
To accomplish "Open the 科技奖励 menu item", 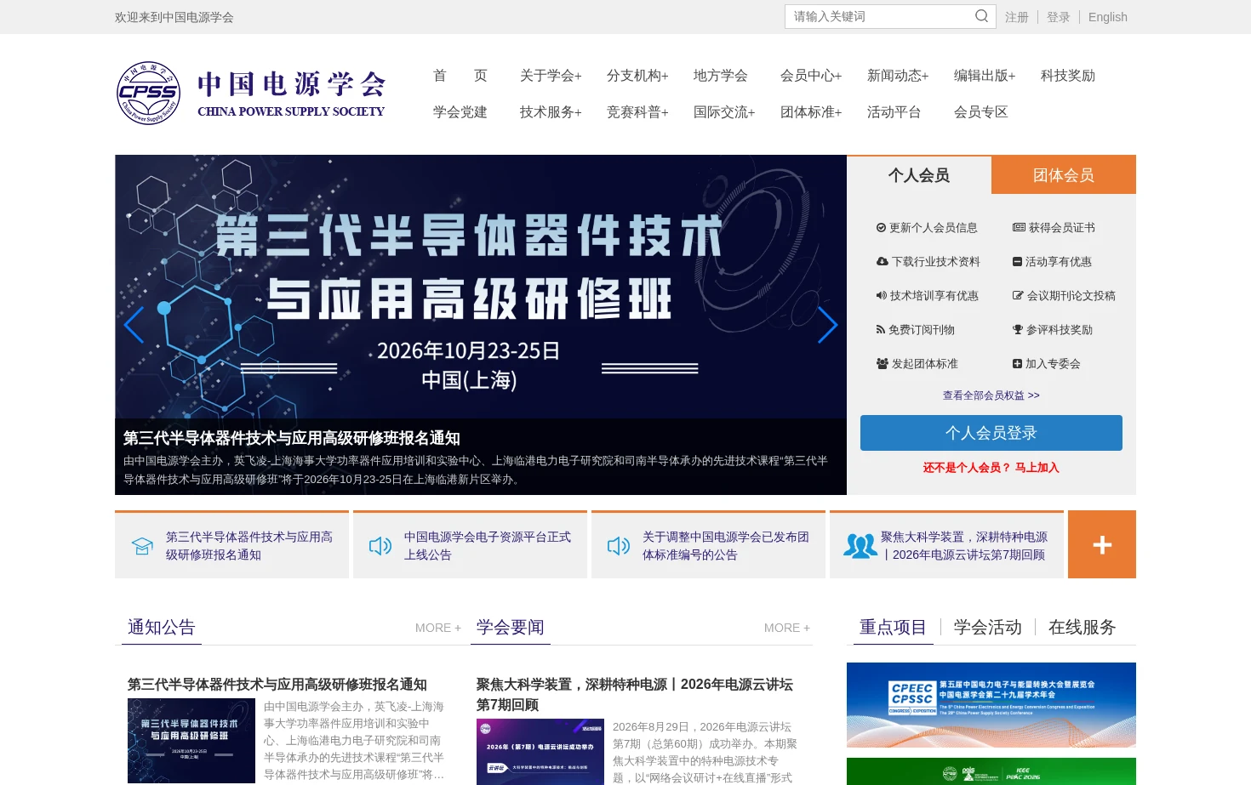I will coord(1068,76).
